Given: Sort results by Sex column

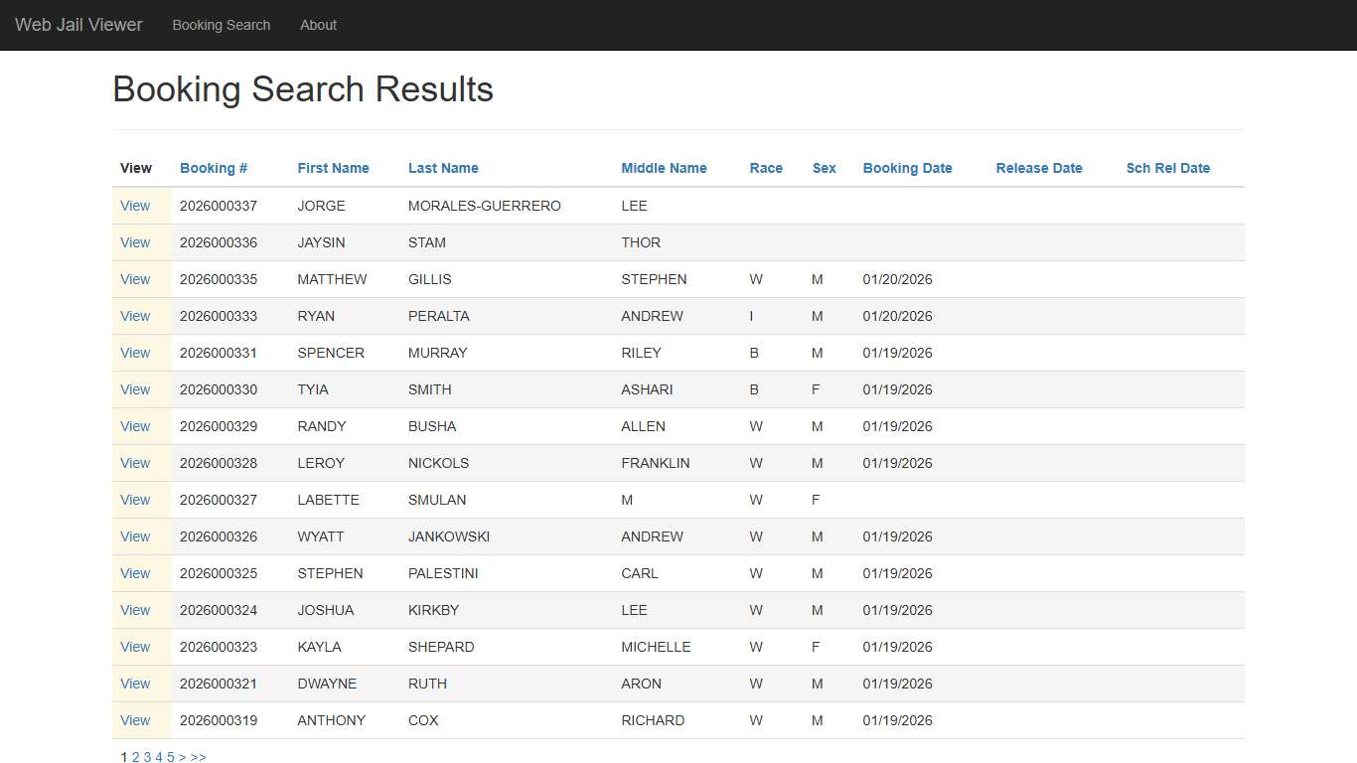Looking at the screenshot, I should click(x=824, y=168).
